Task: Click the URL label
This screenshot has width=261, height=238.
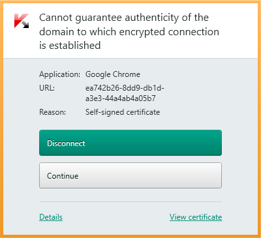Action: pyautogui.click(x=47, y=88)
